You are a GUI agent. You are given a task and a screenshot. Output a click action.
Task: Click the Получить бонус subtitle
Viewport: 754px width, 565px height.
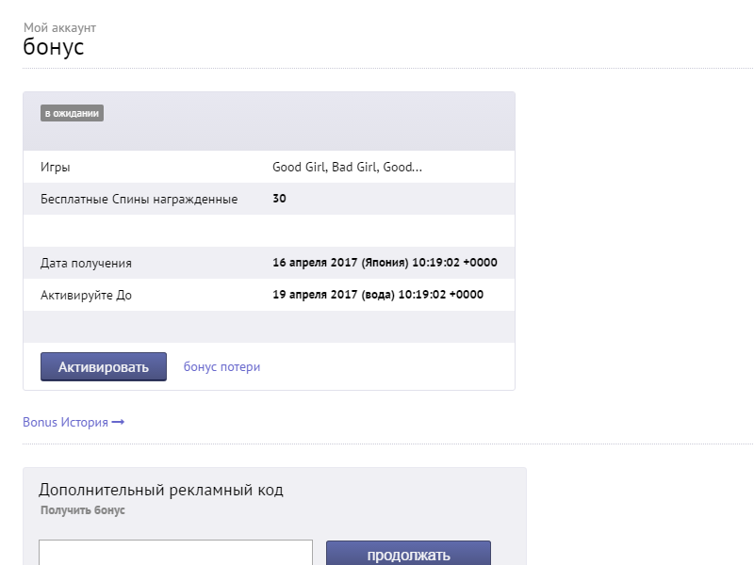83,510
